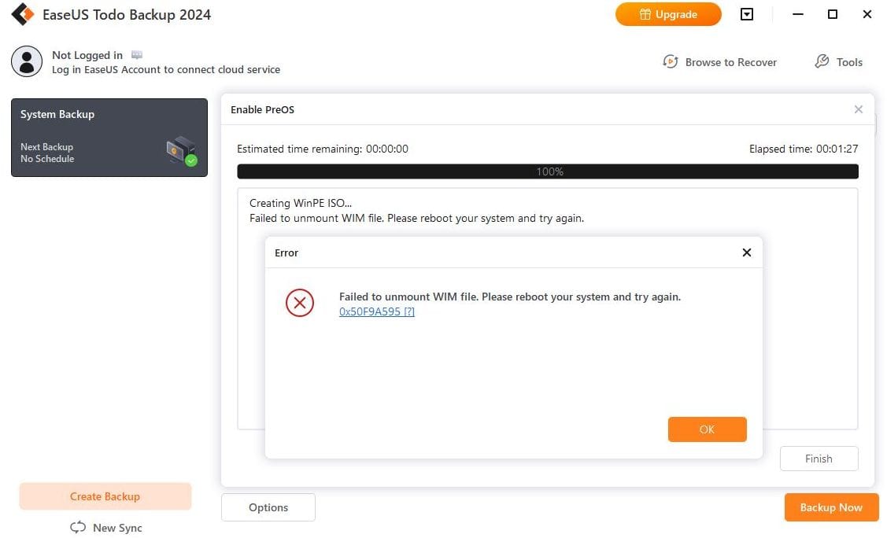Click the message bubble icon beside Not Logged in
Viewport: 887px width, 538px height.
[137, 55]
